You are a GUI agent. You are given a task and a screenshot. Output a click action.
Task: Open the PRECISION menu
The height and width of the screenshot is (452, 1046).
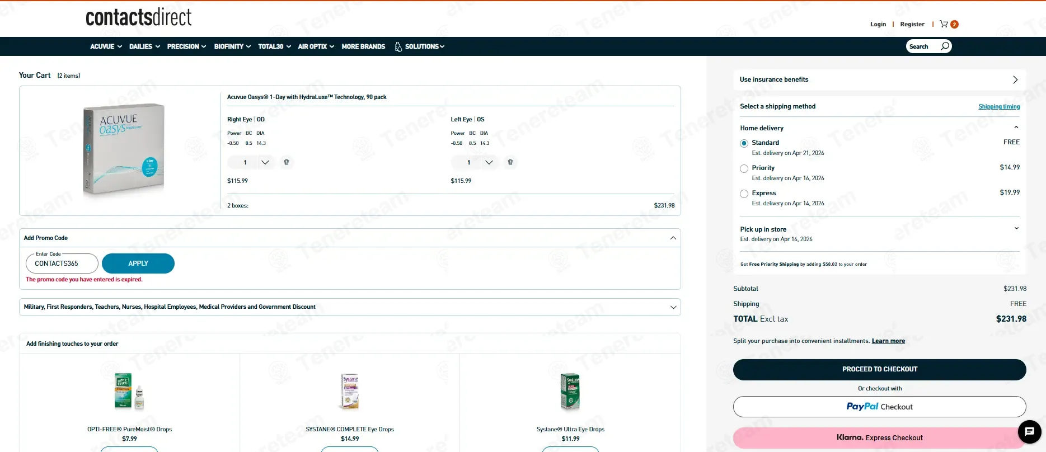click(187, 46)
